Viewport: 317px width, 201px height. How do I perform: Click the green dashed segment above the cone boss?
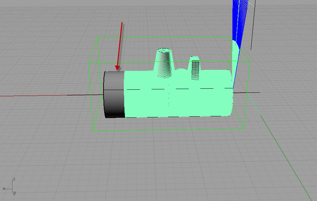click(148, 37)
